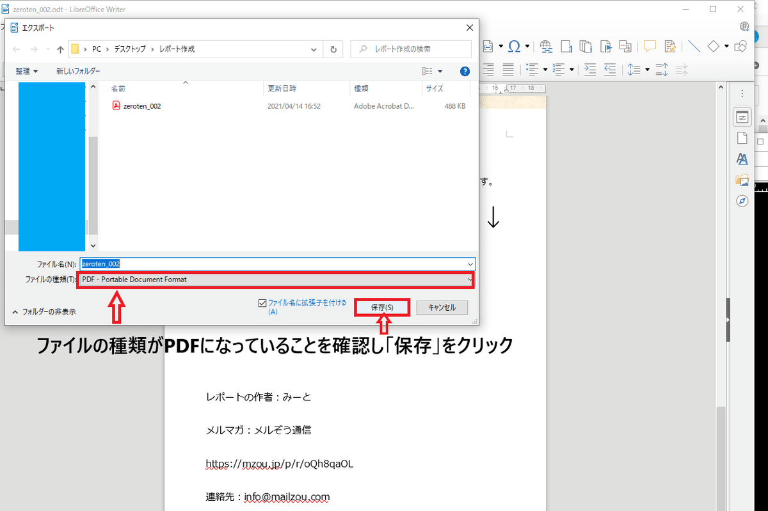Click navigation pane scrollbar down arrow
This screenshot has height=511, width=768.
pos(93,245)
